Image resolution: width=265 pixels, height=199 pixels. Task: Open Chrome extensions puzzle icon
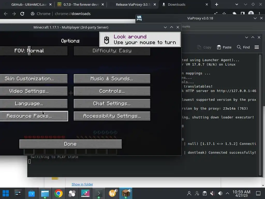(x=234, y=13)
